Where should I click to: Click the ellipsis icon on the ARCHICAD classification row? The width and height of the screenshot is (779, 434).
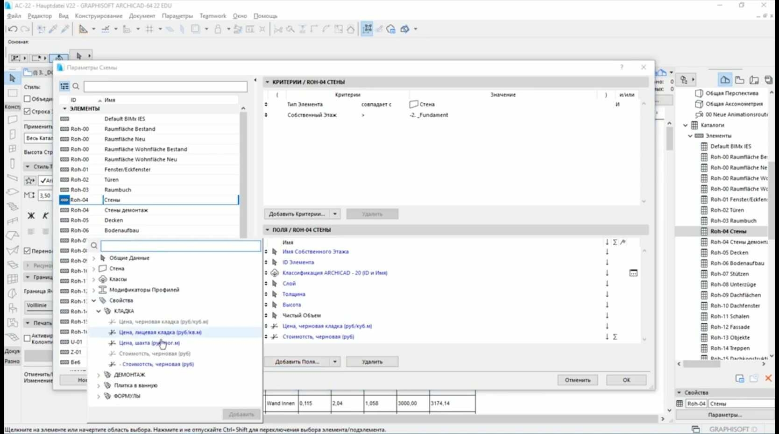coord(633,273)
